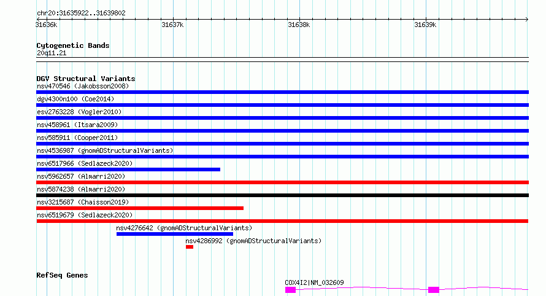Click the blue bar for nsv470546
Image resolution: width=546 pixels, height=296 pixels.
282,92
